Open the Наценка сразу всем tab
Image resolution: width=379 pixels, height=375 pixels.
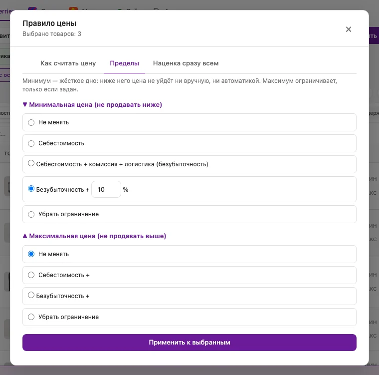pyautogui.click(x=186, y=63)
